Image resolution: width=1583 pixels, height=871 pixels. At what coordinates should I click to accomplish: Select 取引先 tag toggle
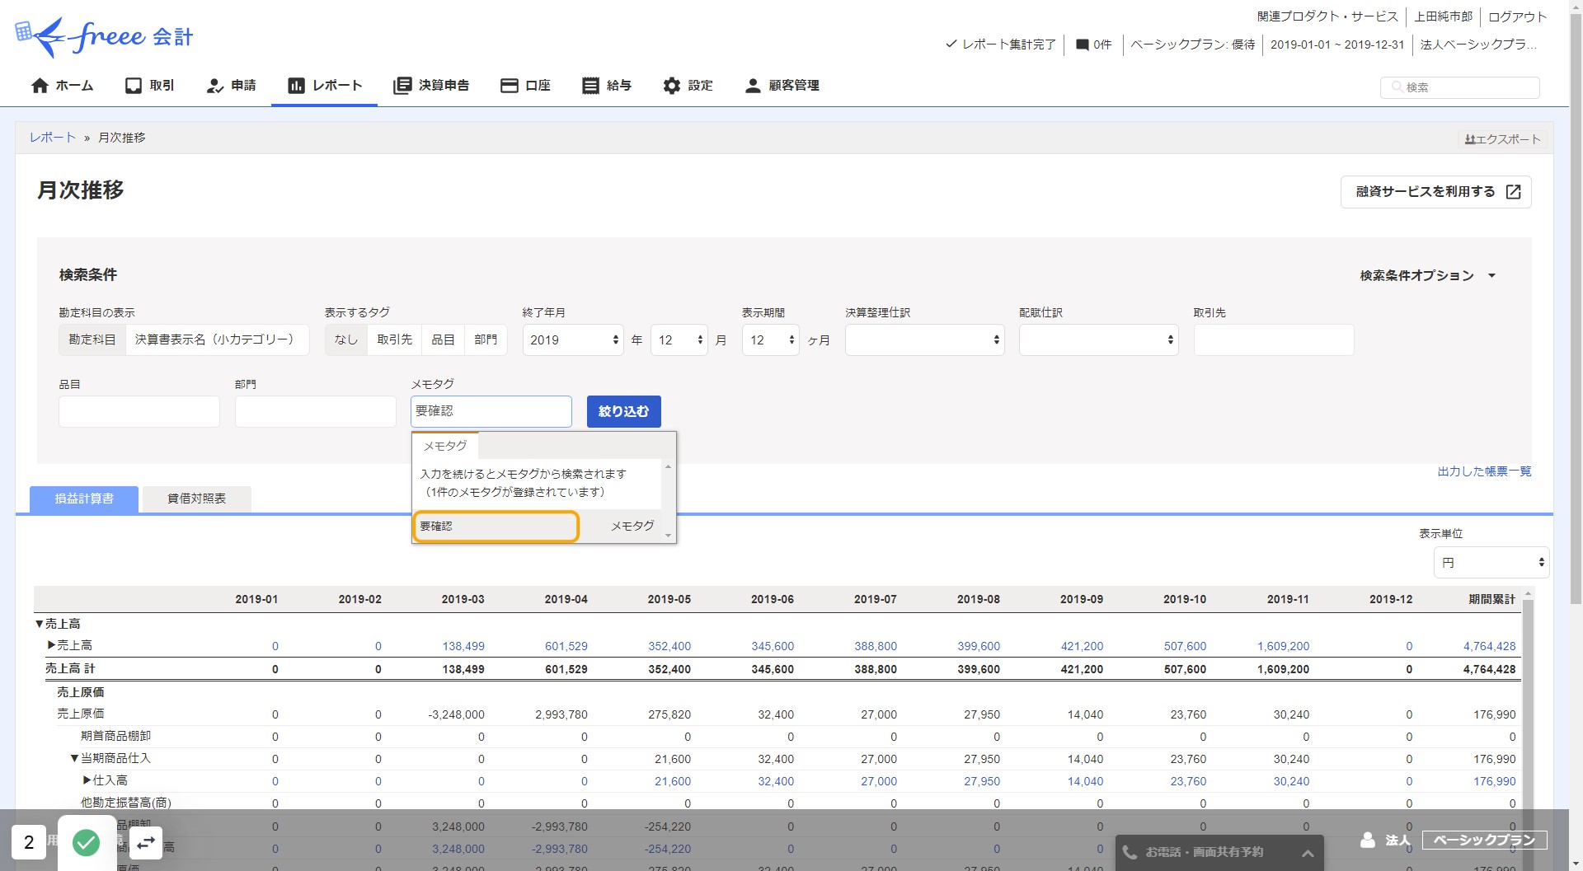[394, 340]
